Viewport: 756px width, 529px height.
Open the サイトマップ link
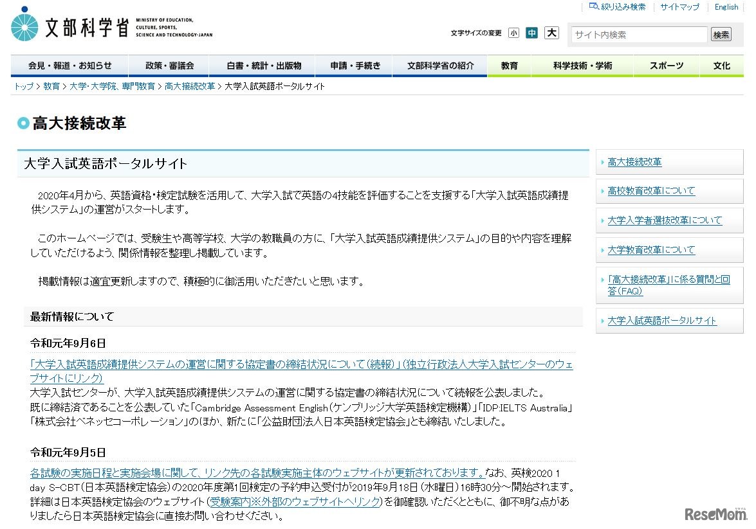(x=679, y=6)
